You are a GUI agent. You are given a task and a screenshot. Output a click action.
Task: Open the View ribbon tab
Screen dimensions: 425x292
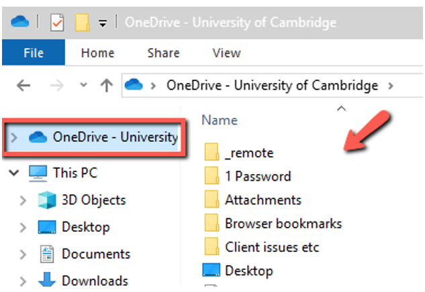pyautogui.click(x=226, y=53)
